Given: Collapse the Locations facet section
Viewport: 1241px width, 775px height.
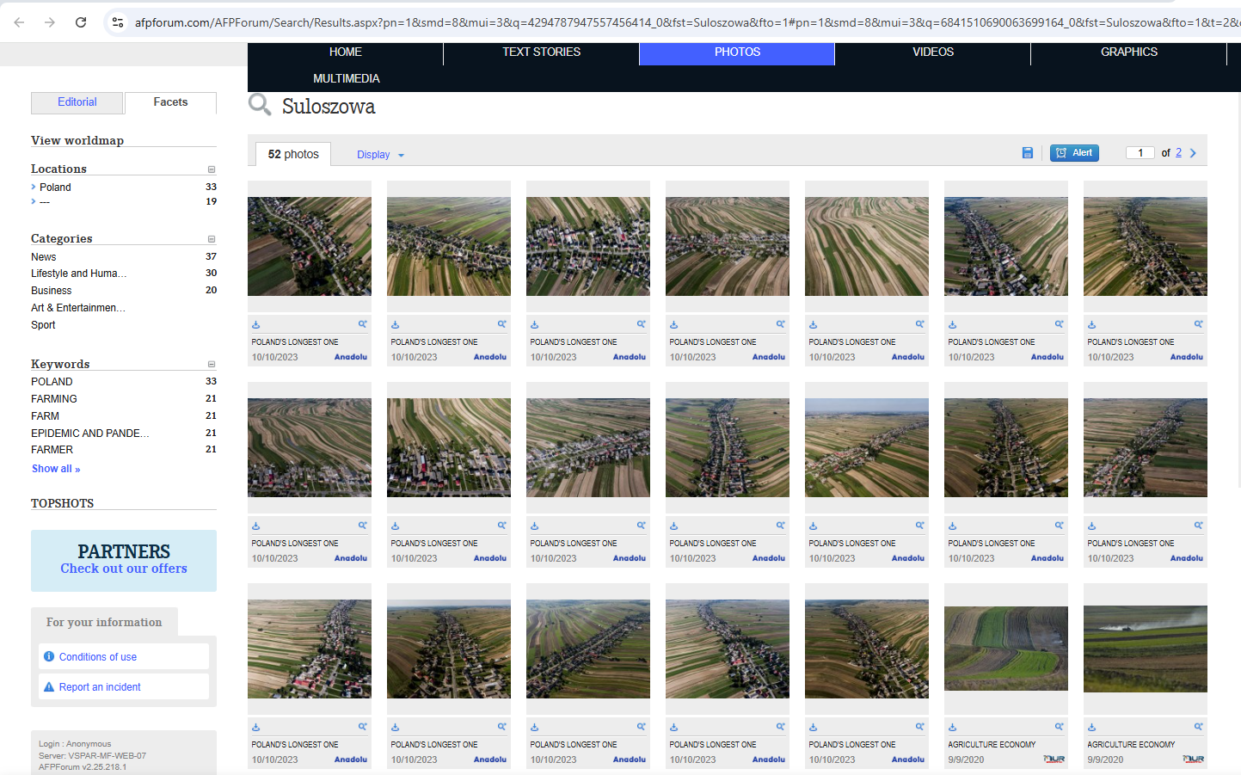Looking at the screenshot, I should coord(212,169).
